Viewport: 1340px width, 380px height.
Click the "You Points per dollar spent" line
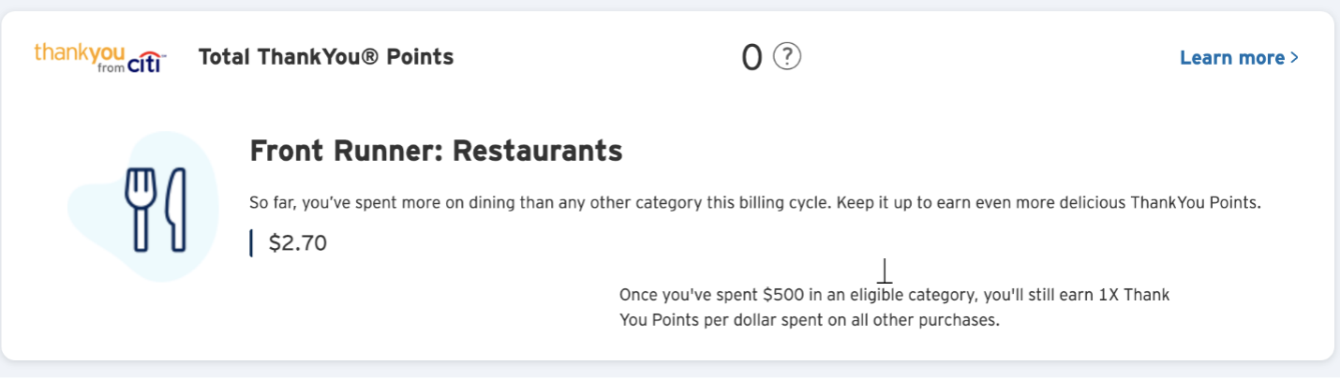(810, 320)
